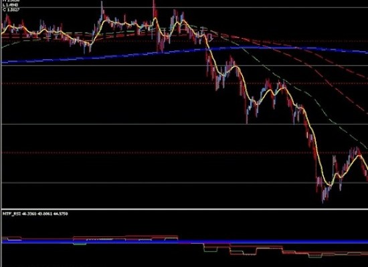Image resolution: width=368 pixels, height=267 pixels.
Task: Click the tallest red candle spike at chart top
Action: pyautogui.click(x=154, y=7)
